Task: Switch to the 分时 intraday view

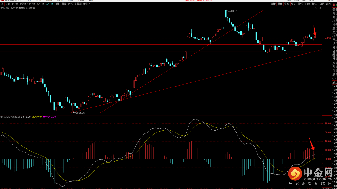Action: tap(8, 4)
